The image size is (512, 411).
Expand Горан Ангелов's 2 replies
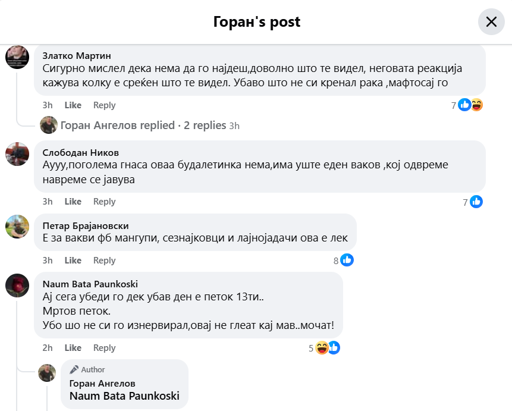tap(143, 126)
